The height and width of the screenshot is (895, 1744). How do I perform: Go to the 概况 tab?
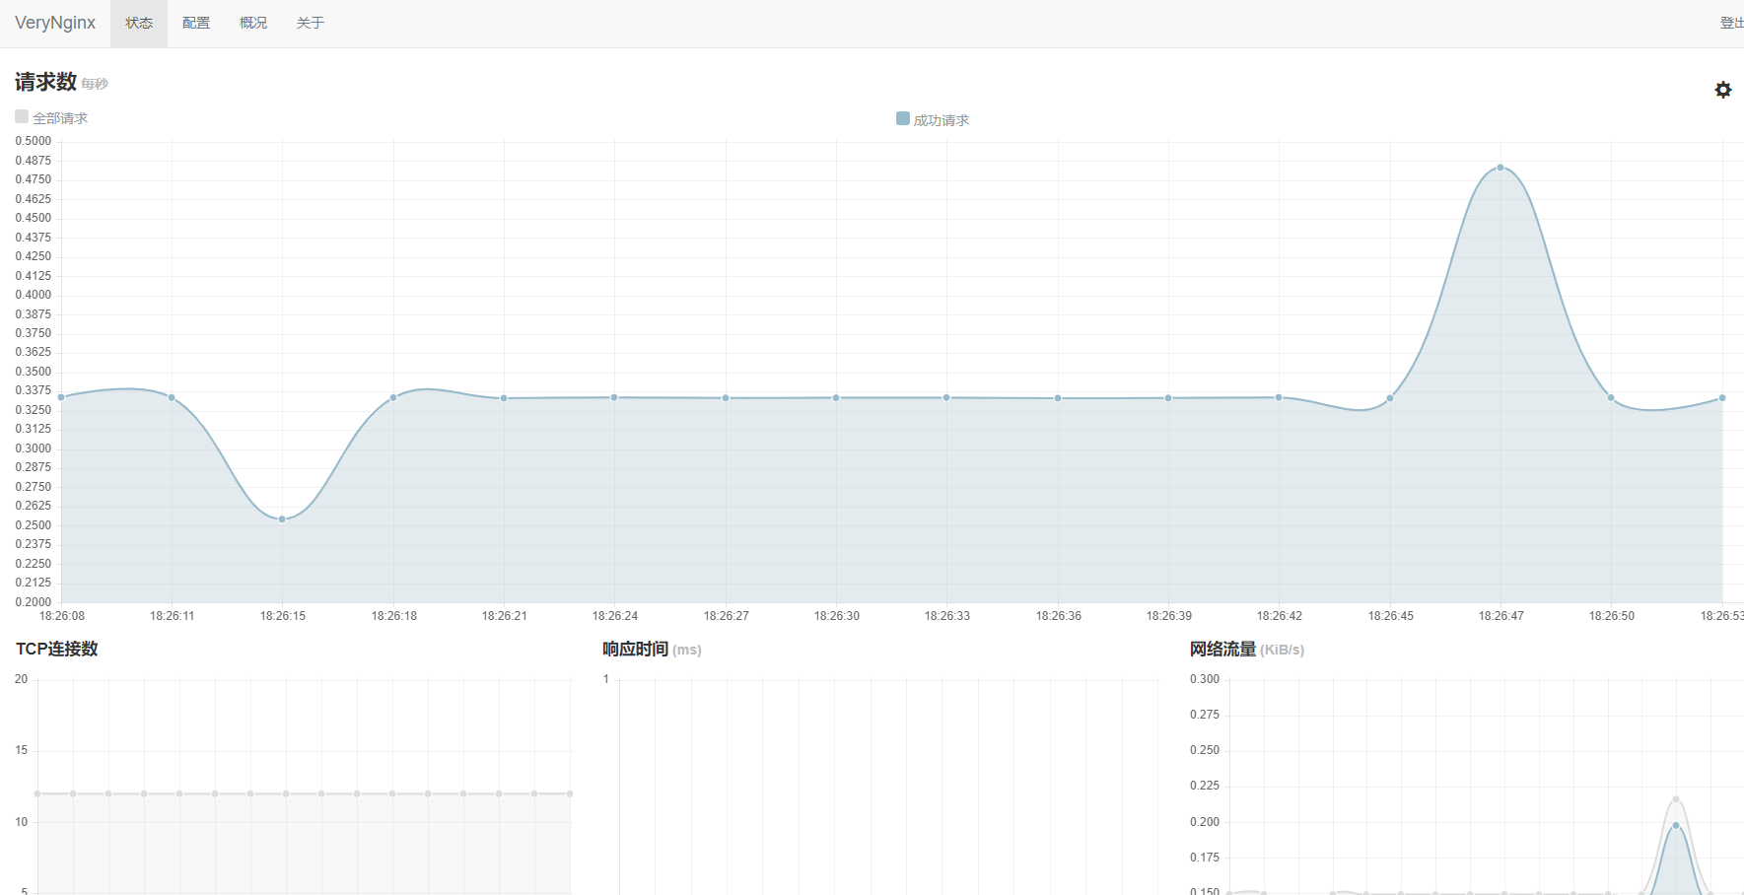click(253, 23)
